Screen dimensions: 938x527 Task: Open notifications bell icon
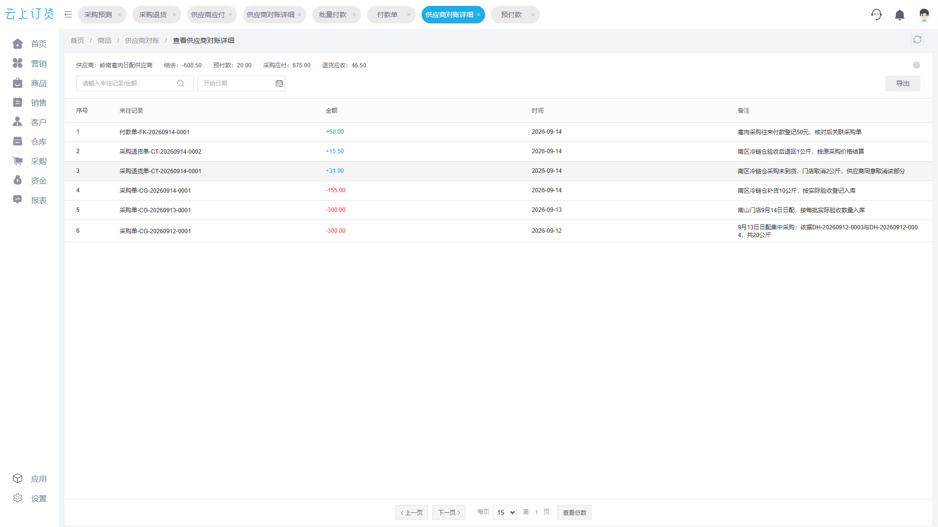tap(900, 15)
